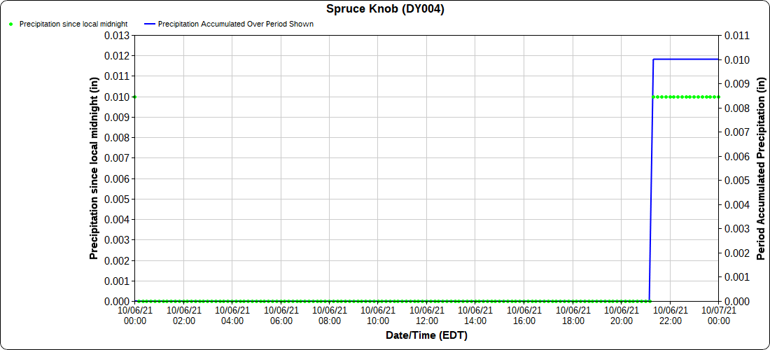Click the 'Date/Time (EDT)' x-axis title

[x=426, y=335]
